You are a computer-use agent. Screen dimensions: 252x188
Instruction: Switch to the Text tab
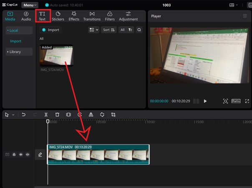coord(42,16)
